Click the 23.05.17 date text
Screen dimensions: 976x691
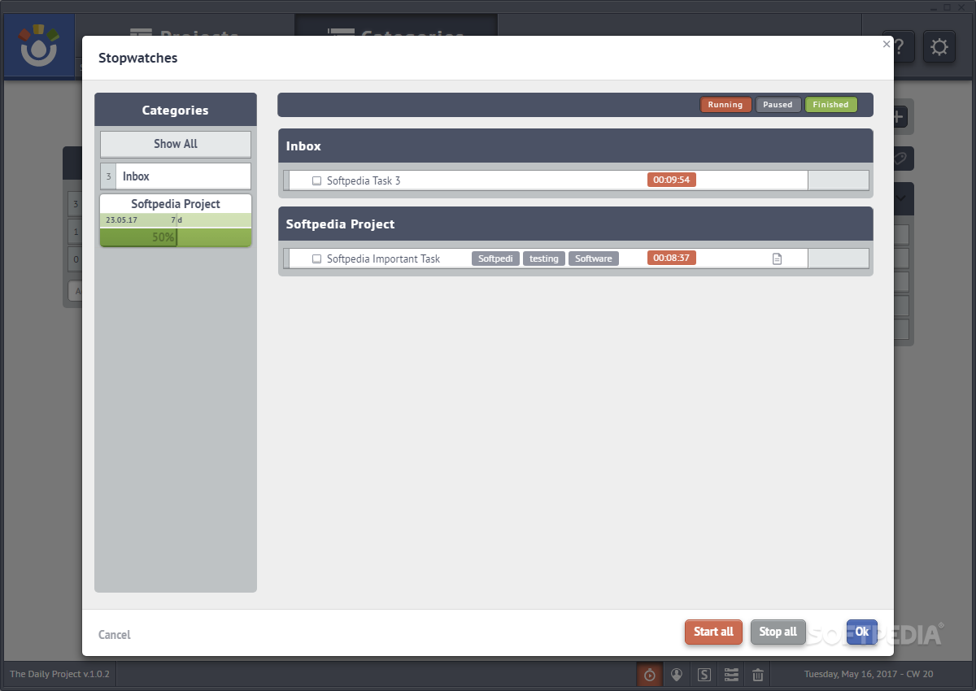tap(121, 220)
